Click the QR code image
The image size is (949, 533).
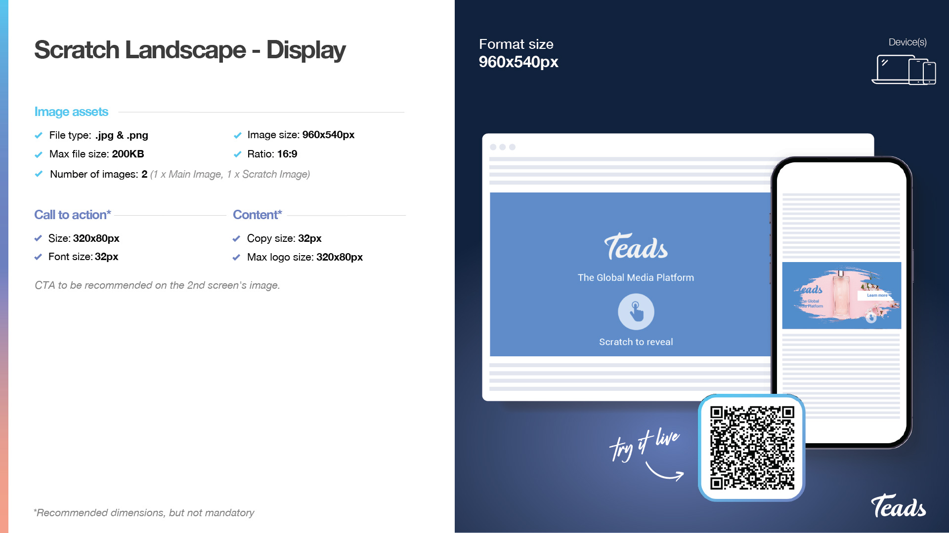click(752, 448)
